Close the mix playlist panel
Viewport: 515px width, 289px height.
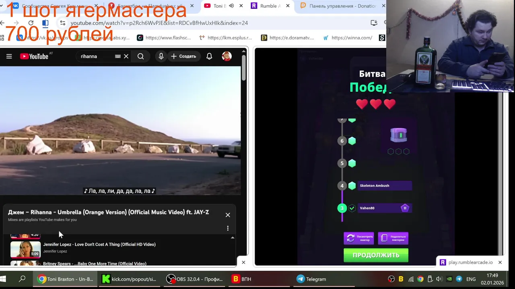[228, 215]
